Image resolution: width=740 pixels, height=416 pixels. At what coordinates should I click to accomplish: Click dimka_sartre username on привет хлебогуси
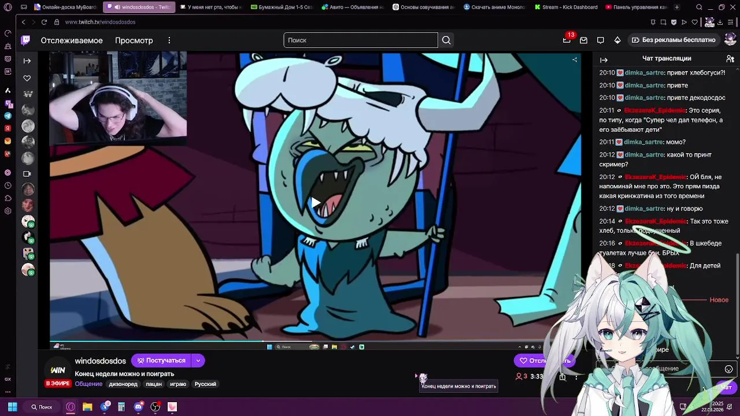[x=644, y=73]
